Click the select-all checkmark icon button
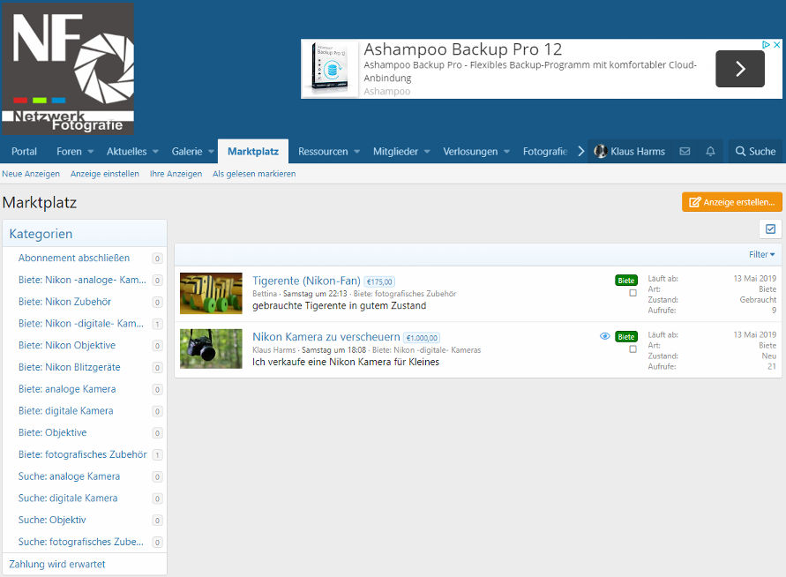The width and height of the screenshot is (786, 577). click(770, 229)
